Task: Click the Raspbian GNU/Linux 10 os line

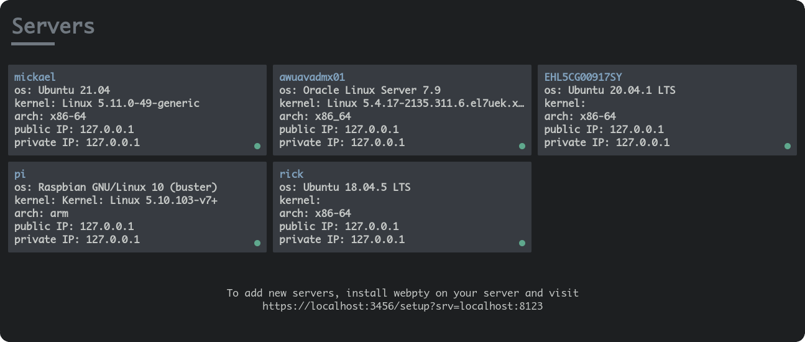Action: coord(116,187)
